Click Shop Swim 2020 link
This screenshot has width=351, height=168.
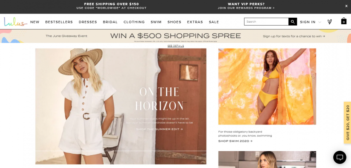click(235, 141)
